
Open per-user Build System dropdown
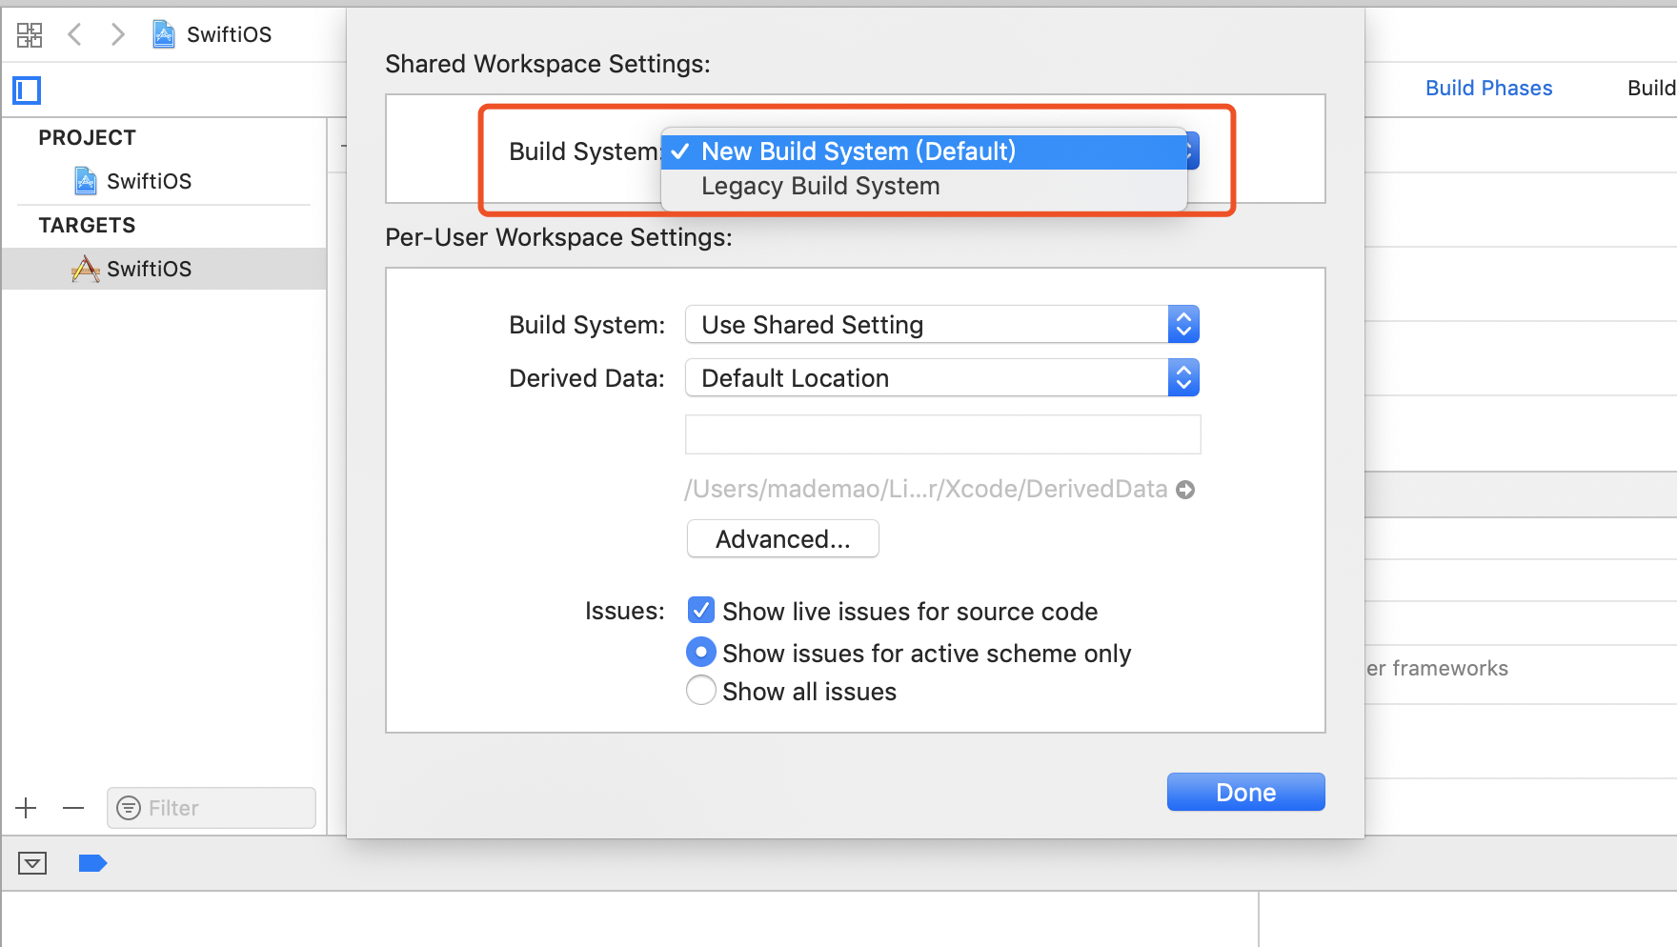pyautogui.click(x=942, y=325)
